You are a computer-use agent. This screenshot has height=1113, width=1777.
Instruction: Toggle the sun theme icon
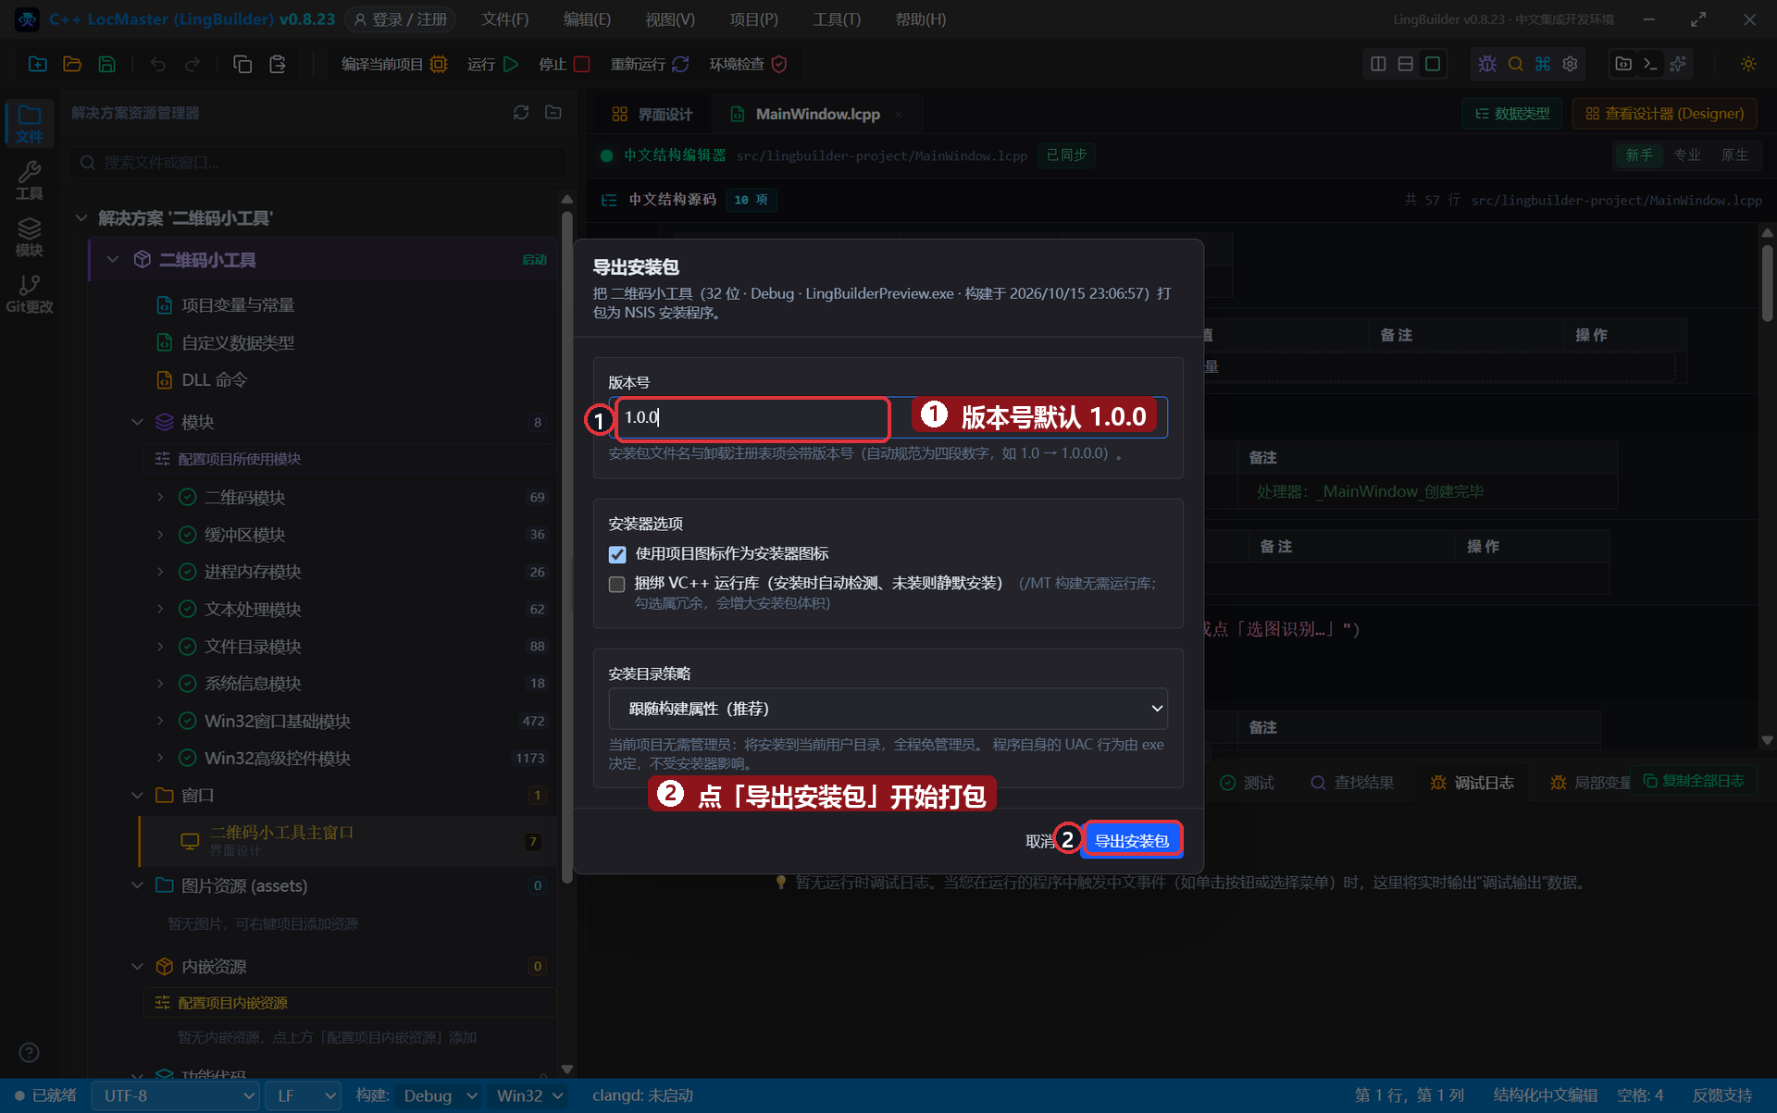[1748, 64]
